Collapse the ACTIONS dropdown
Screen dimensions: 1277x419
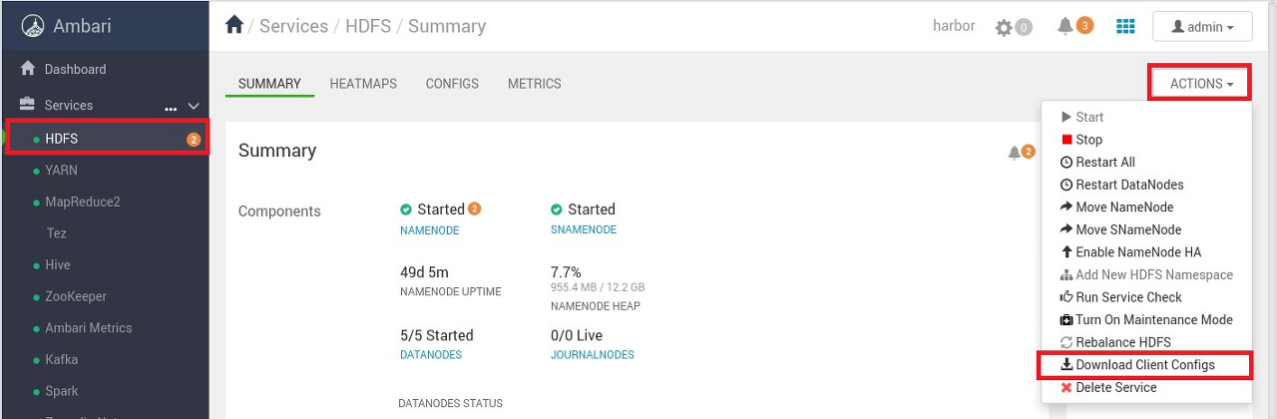point(1202,84)
